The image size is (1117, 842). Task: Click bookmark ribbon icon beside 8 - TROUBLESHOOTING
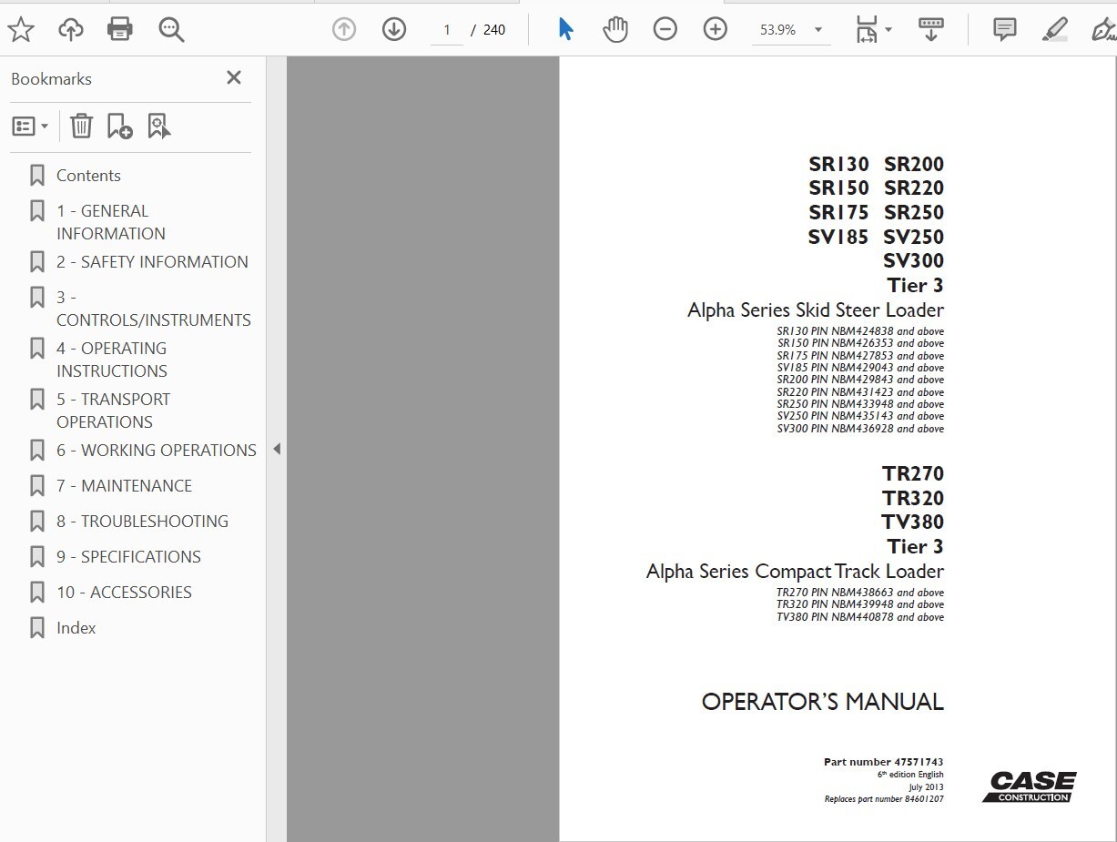click(x=37, y=522)
